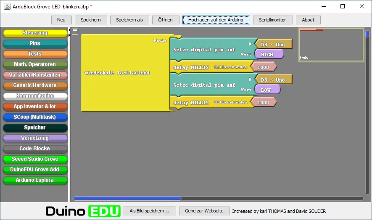This screenshot has width=372, height=220.
Task: Click the horizontal scrollbar under the canvas
Action: tap(127, 199)
